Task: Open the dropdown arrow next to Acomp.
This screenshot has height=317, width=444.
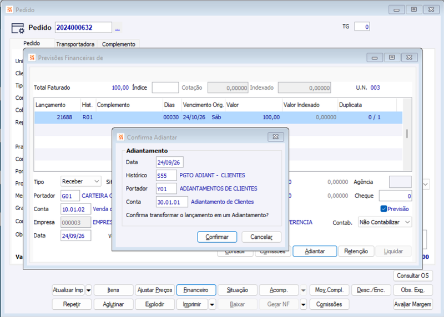Action: 303,290
